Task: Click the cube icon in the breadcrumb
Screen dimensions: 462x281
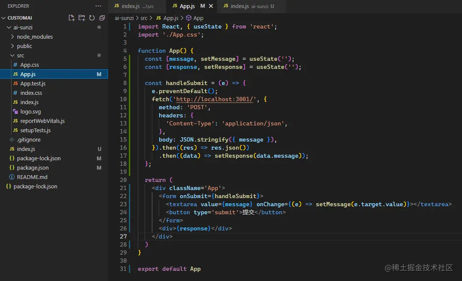Action: tap(188, 18)
